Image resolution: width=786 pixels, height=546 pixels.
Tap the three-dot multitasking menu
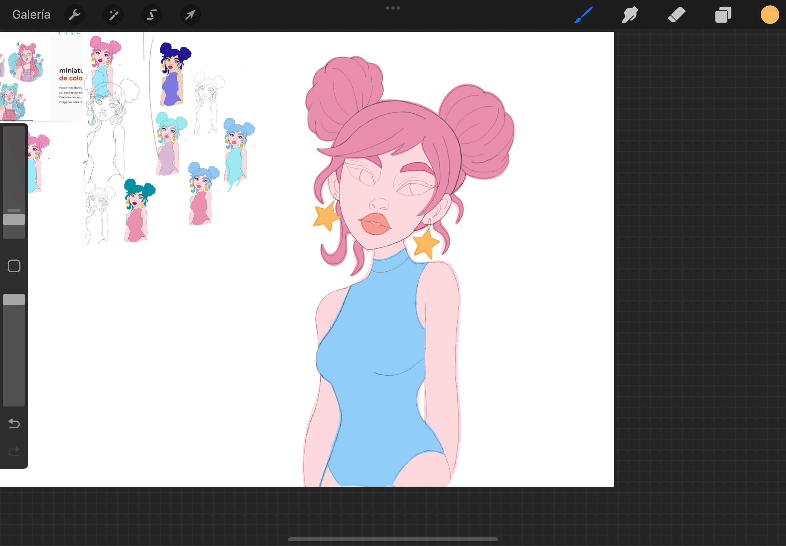(393, 8)
